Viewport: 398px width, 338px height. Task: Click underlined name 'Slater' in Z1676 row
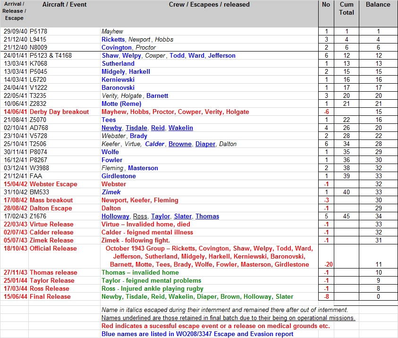click(183, 216)
